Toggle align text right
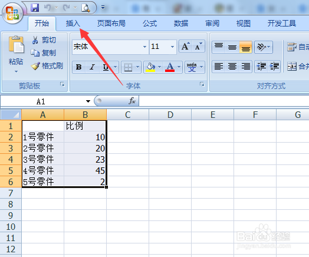This screenshot has height=257, width=309. 245,67
